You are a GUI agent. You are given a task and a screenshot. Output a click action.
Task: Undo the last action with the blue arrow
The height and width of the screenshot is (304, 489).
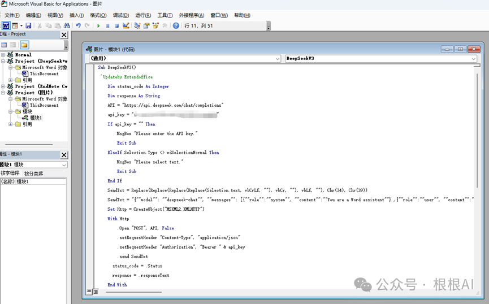[78, 25]
